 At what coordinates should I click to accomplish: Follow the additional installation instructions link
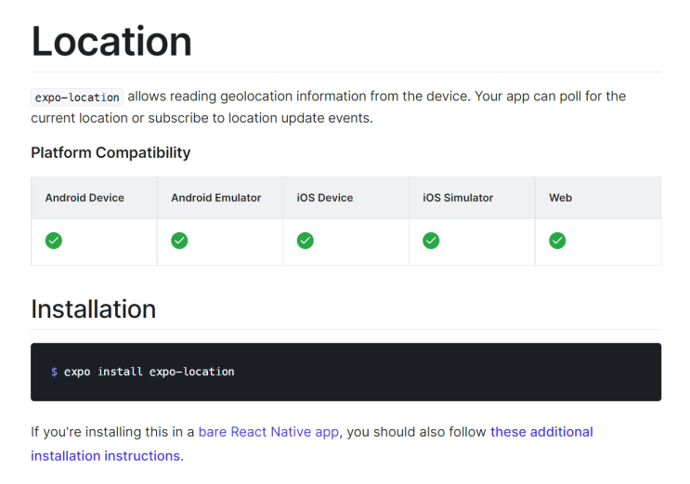541,432
